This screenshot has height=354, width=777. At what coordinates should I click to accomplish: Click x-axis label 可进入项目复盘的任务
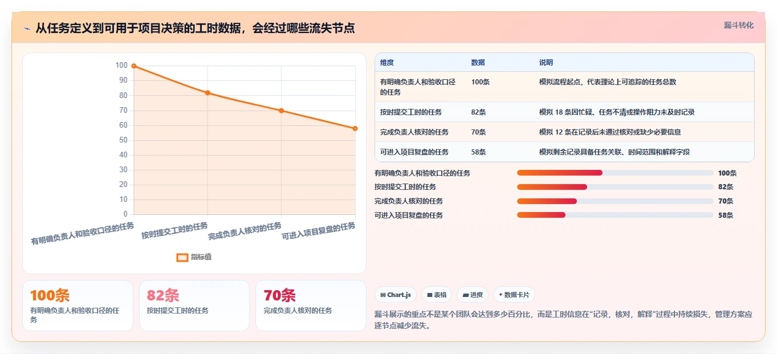point(319,231)
